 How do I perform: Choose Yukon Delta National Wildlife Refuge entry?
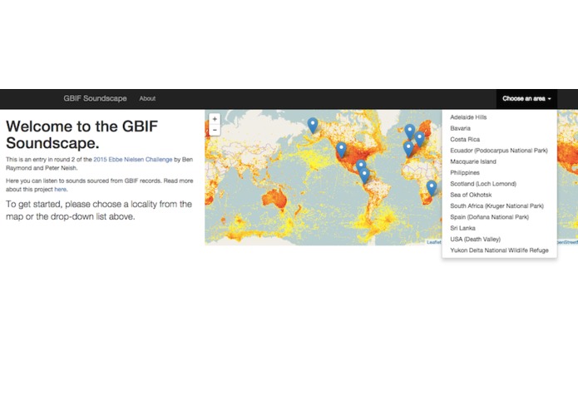click(x=500, y=250)
